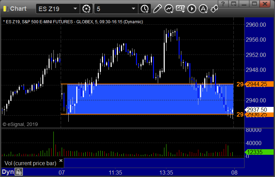Open the time template clock icon
This screenshot has width=275, height=177.
pyautogui.click(x=145, y=9)
